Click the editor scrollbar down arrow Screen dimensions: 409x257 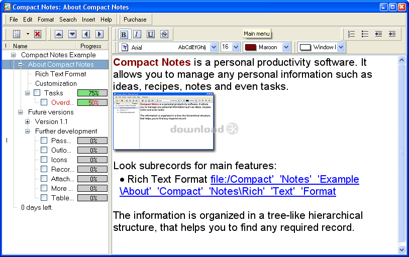[x=401, y=249]
